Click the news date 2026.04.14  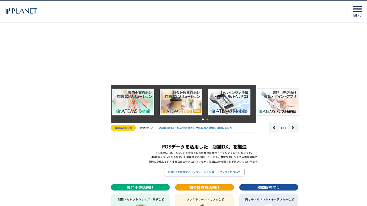[x=146, y=128]
